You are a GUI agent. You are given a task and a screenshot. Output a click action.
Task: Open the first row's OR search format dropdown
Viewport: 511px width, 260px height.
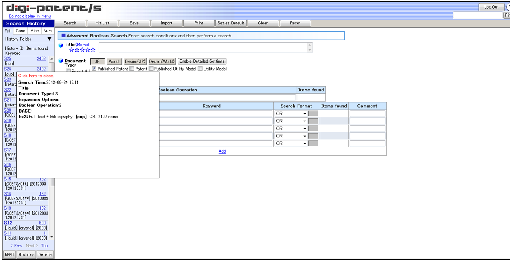pyautogui.click(x=291, y=114)
